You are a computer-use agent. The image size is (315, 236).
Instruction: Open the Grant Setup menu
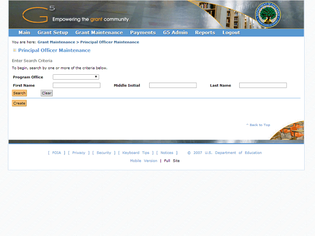pyautogui.click(x=53, y=32)
